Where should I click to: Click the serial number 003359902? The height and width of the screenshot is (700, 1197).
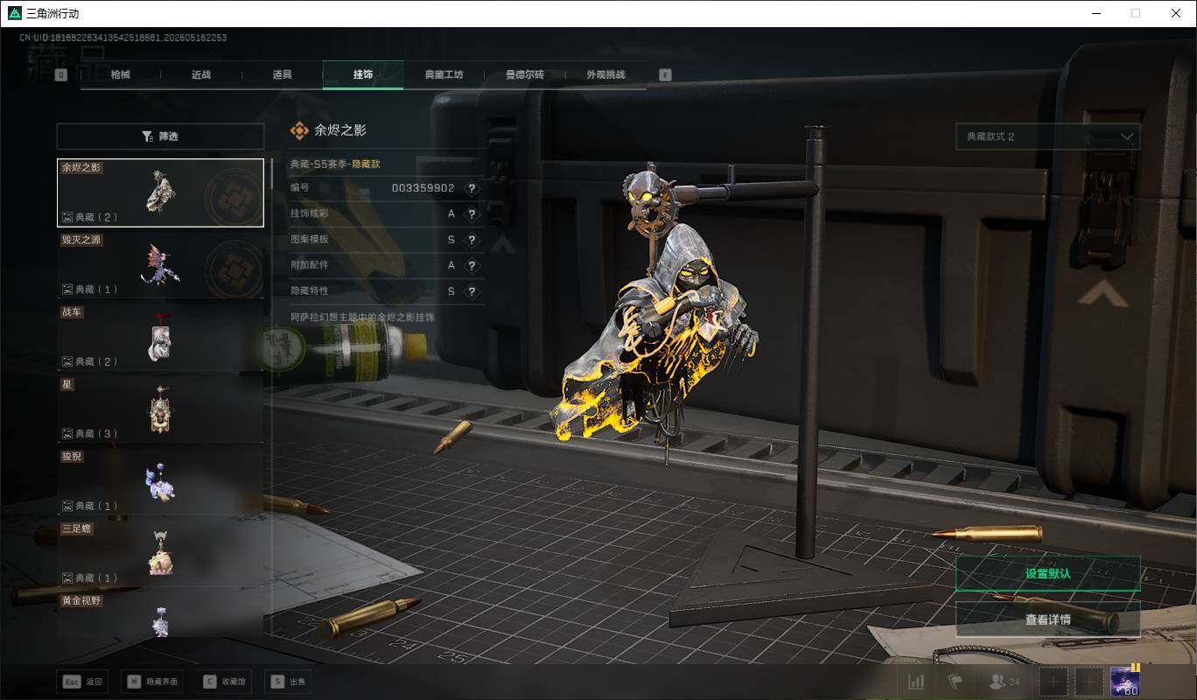[x=423, y=188]
